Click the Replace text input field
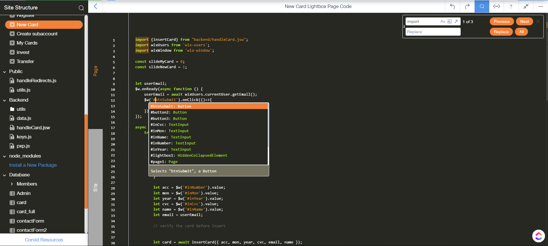Viewport: 548px width, 246px height. (x=433, y=32)
